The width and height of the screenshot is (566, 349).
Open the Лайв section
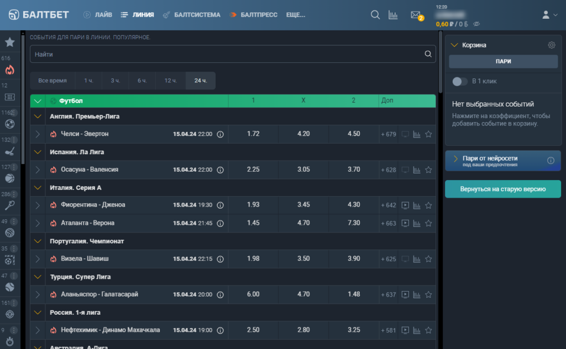tap(98, 15)
